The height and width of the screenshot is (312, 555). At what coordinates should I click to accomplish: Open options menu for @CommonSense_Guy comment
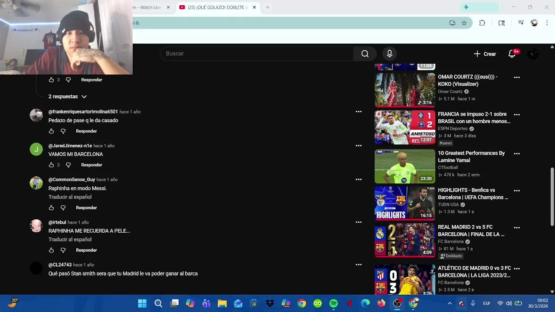click(x=359, y=179)
